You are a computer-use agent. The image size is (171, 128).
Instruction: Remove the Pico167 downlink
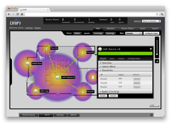pyautogui.click(x=137, y=87)
